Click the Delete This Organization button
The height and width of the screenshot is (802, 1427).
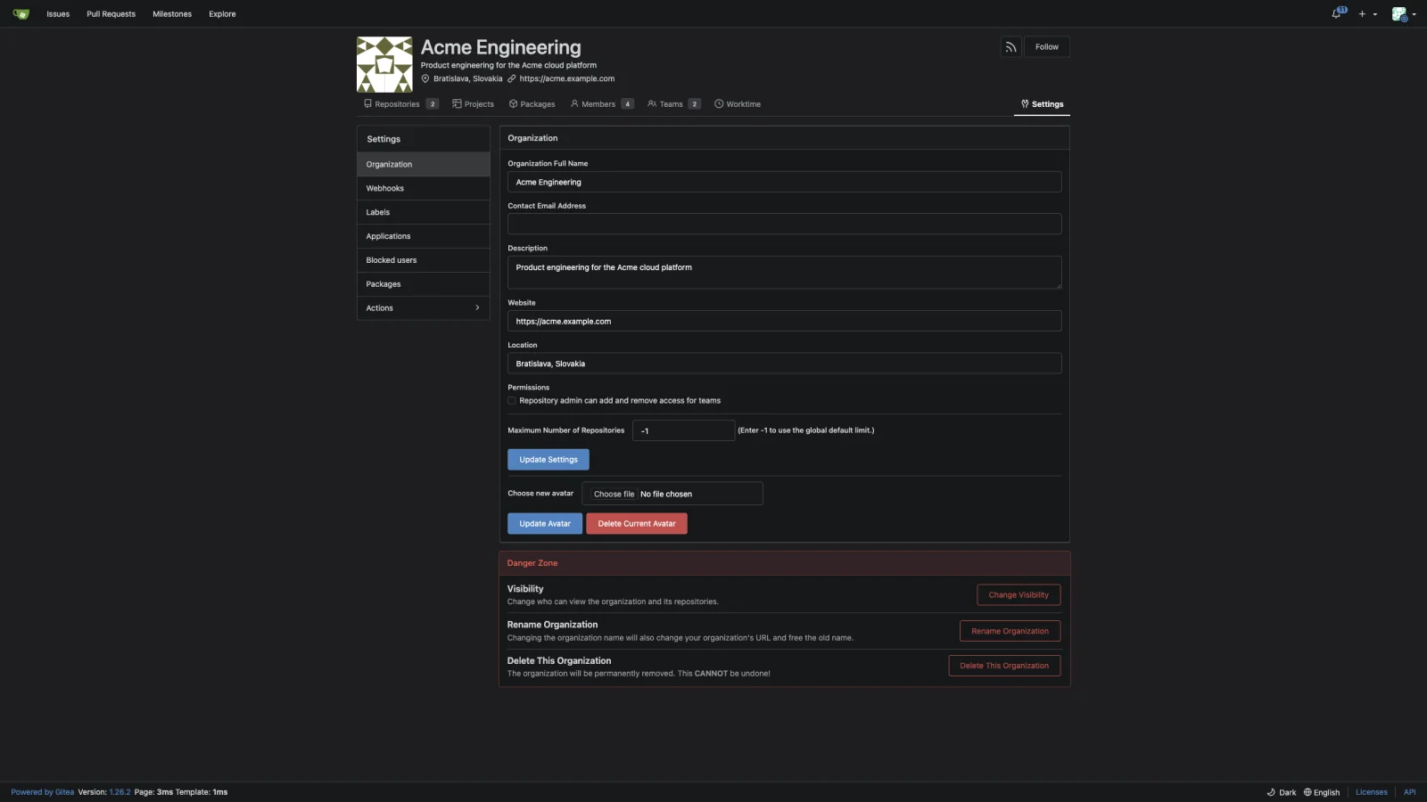pyautogui.click(x=1004, y=666)
